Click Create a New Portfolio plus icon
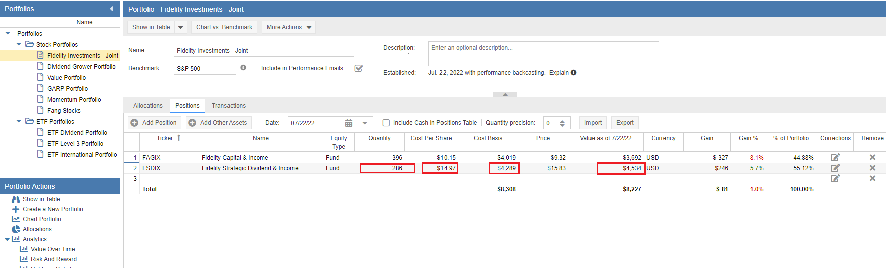 (x=16, y=209)
